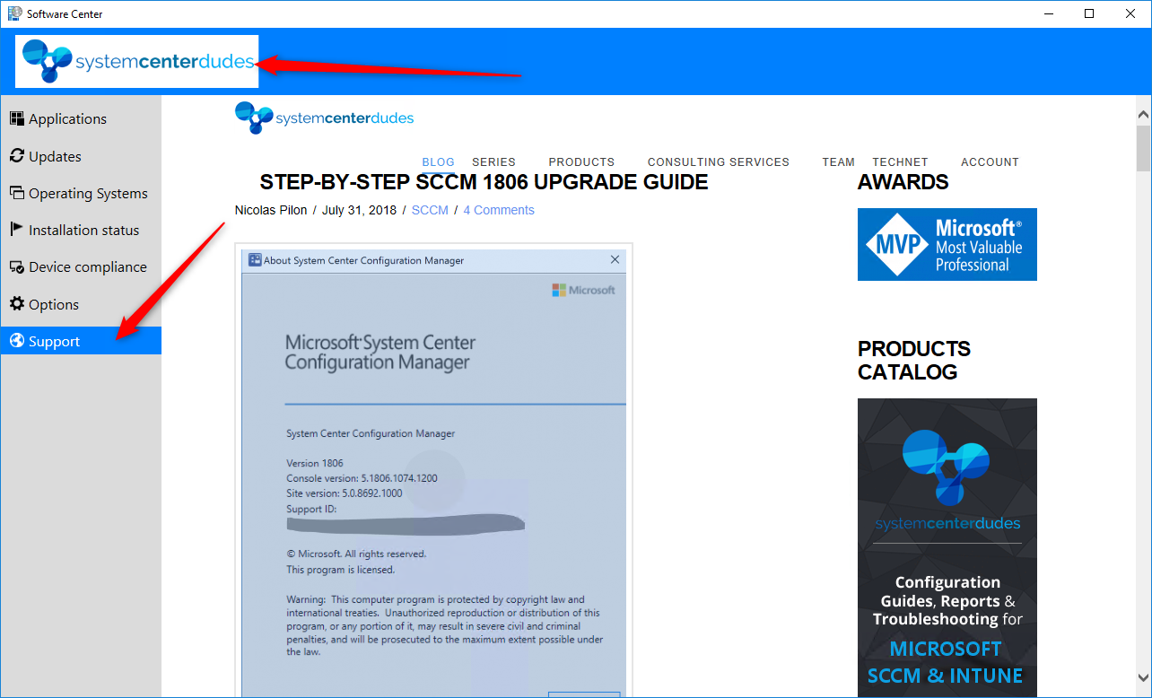Click the TECHNET navigation link
Image resolution: width=1152 pixels, height=698 pixels.
point(900,162)
